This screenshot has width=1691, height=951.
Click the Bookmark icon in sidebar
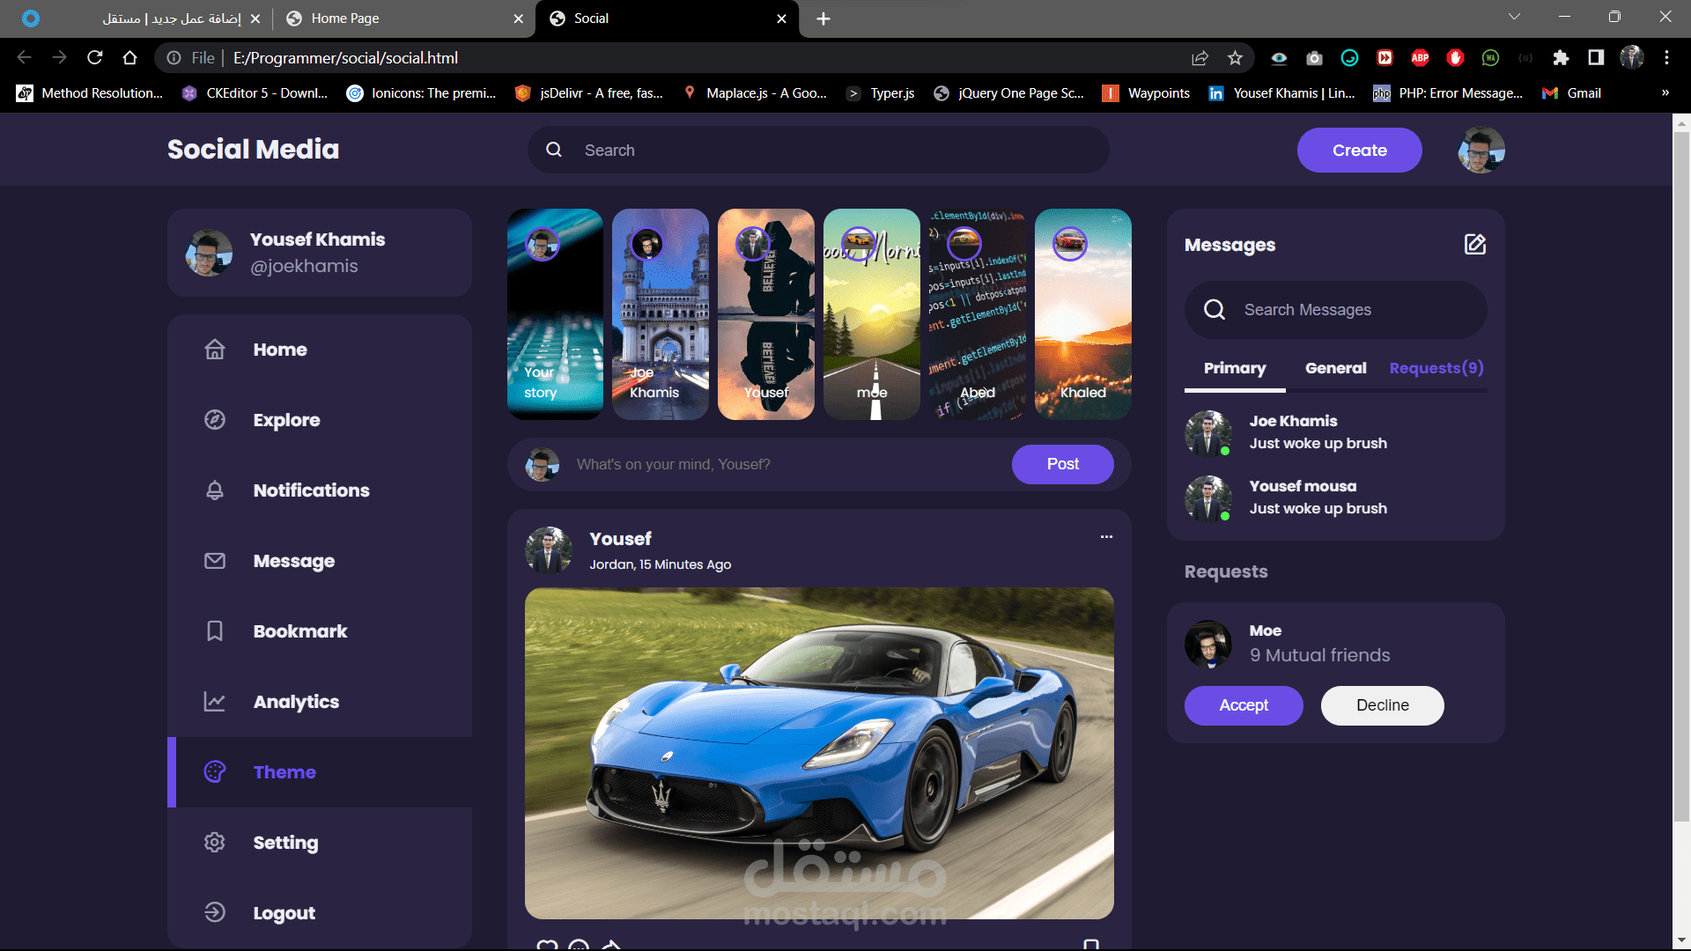pos(215,631)
